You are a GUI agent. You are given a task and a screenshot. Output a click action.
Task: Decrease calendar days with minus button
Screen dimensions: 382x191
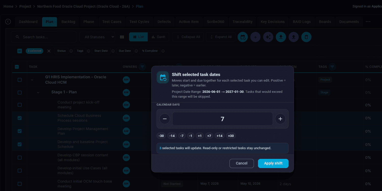[165, 119]
